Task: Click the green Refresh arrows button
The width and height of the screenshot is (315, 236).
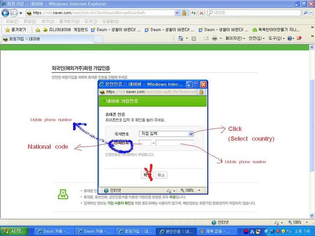Action: 193,13
